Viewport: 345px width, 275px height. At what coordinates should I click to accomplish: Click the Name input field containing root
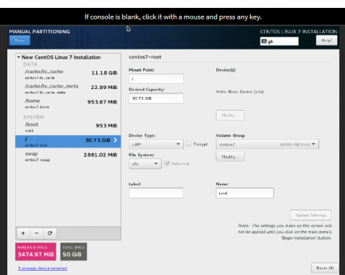244,193
